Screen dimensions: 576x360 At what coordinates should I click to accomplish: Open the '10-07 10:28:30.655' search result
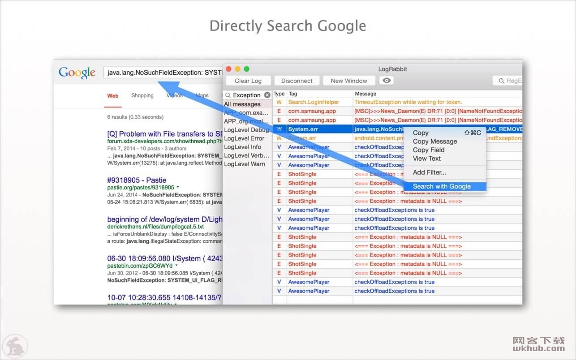coord(165,297)
